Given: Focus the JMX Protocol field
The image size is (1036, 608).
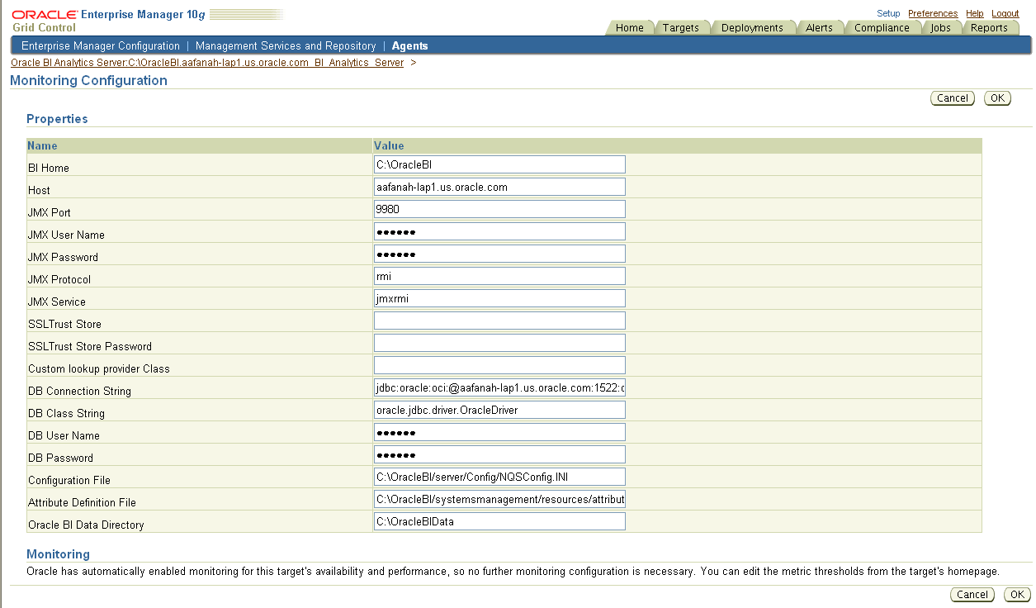Looking at the screenshot, I should (499, 276).
